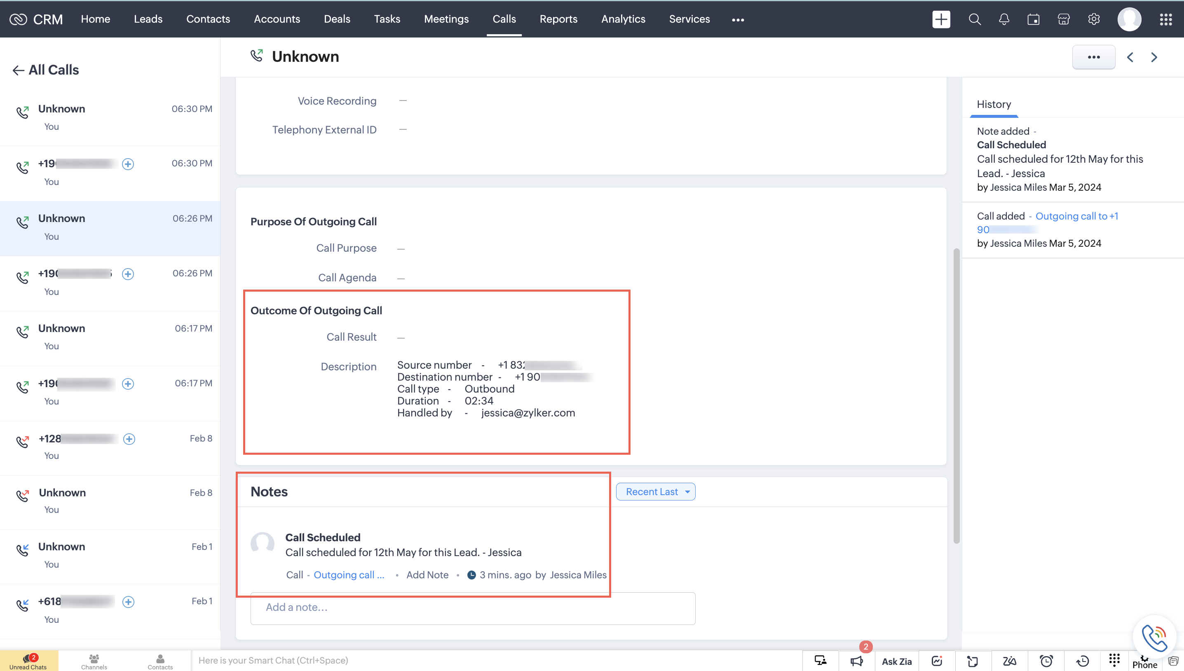Image resolution: width=1184 pixels, height=671 pixels.
Task: Open the apps grid launcher icon
Action: [x=1165, y=19]
